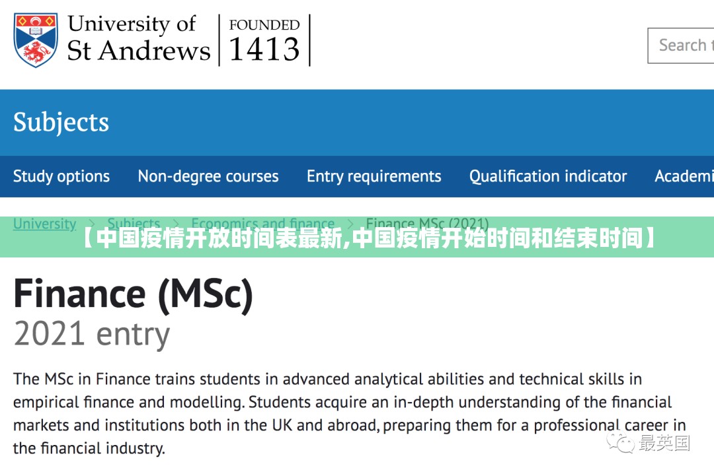This screenshot has width=714, height=474.
Task: Open the Subjects section heading
Action: 61,123
